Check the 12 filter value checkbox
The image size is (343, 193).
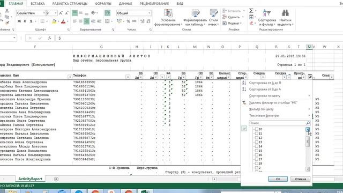(x=257, y=138)
